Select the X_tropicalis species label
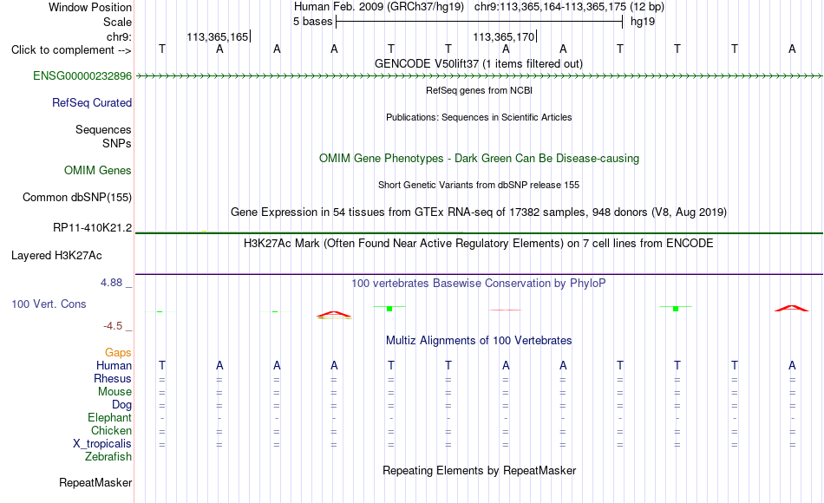Image resolution: width=824 pixels, height=503 pixels. [102, 444]
